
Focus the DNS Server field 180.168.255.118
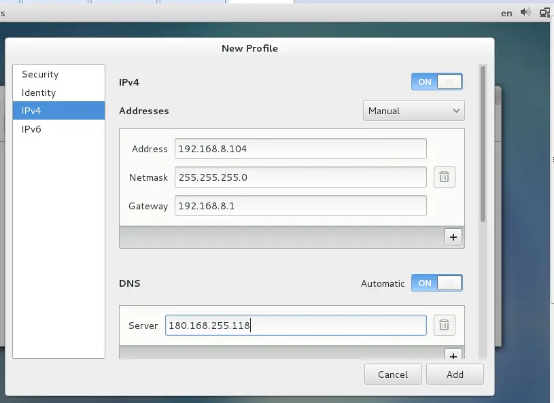[x=296, y=326]
